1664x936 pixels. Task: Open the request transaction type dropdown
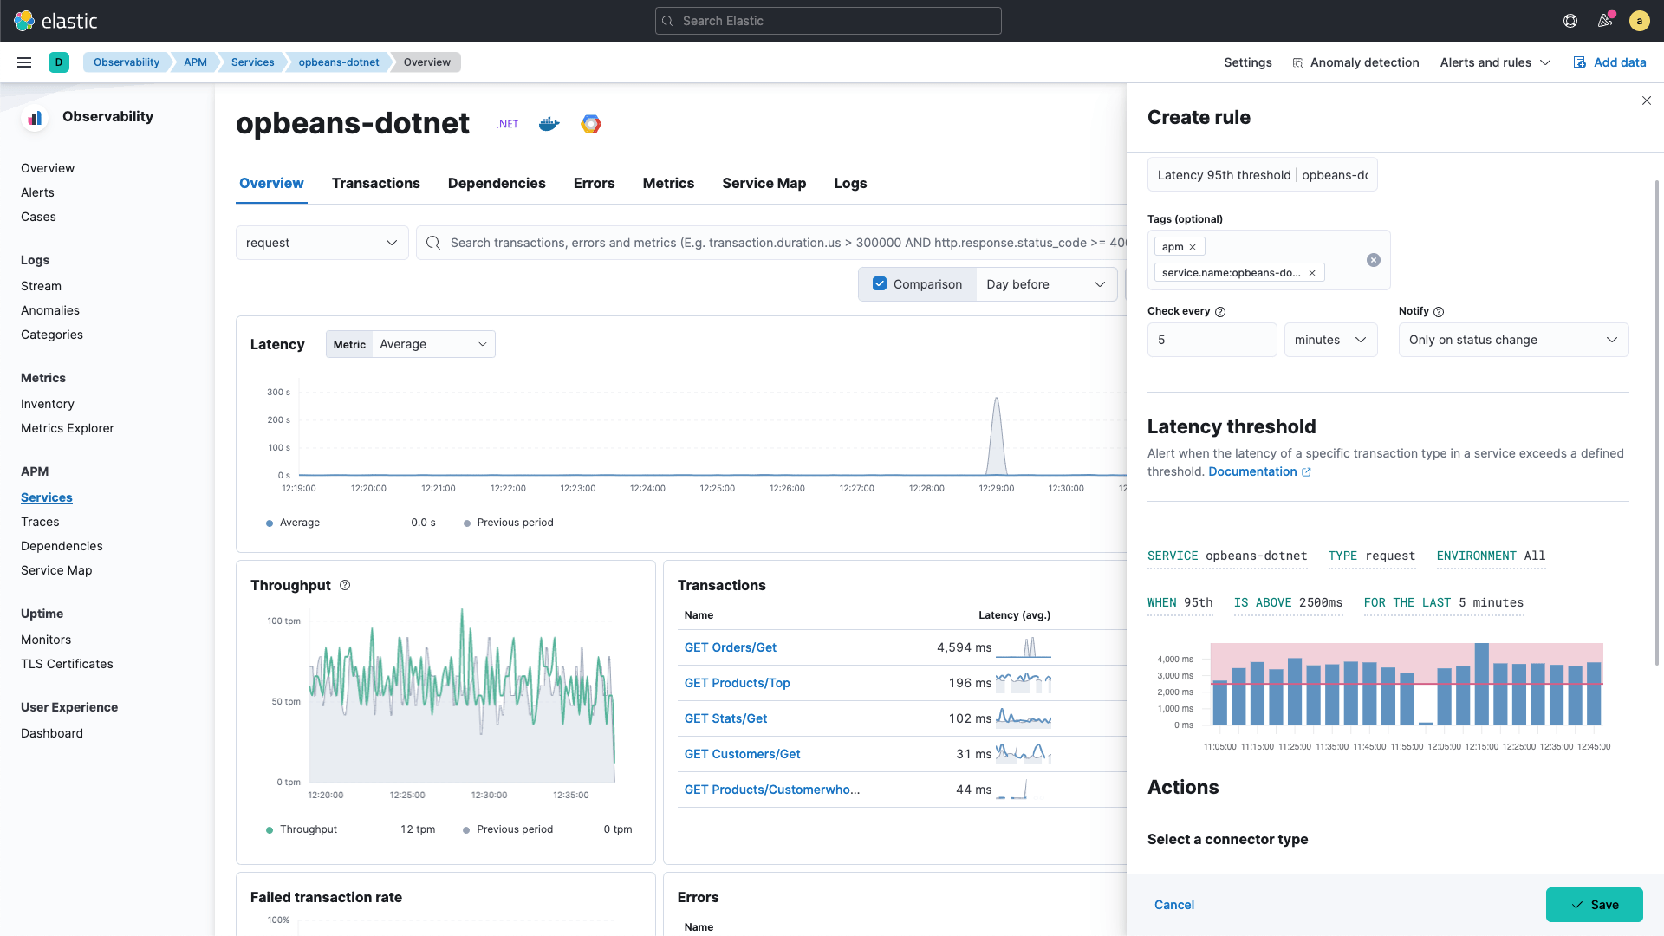click(x=322, y=243)
